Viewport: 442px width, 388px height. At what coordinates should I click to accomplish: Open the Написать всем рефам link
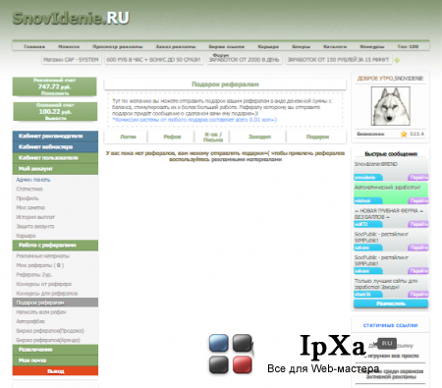(x=41, y=312)
